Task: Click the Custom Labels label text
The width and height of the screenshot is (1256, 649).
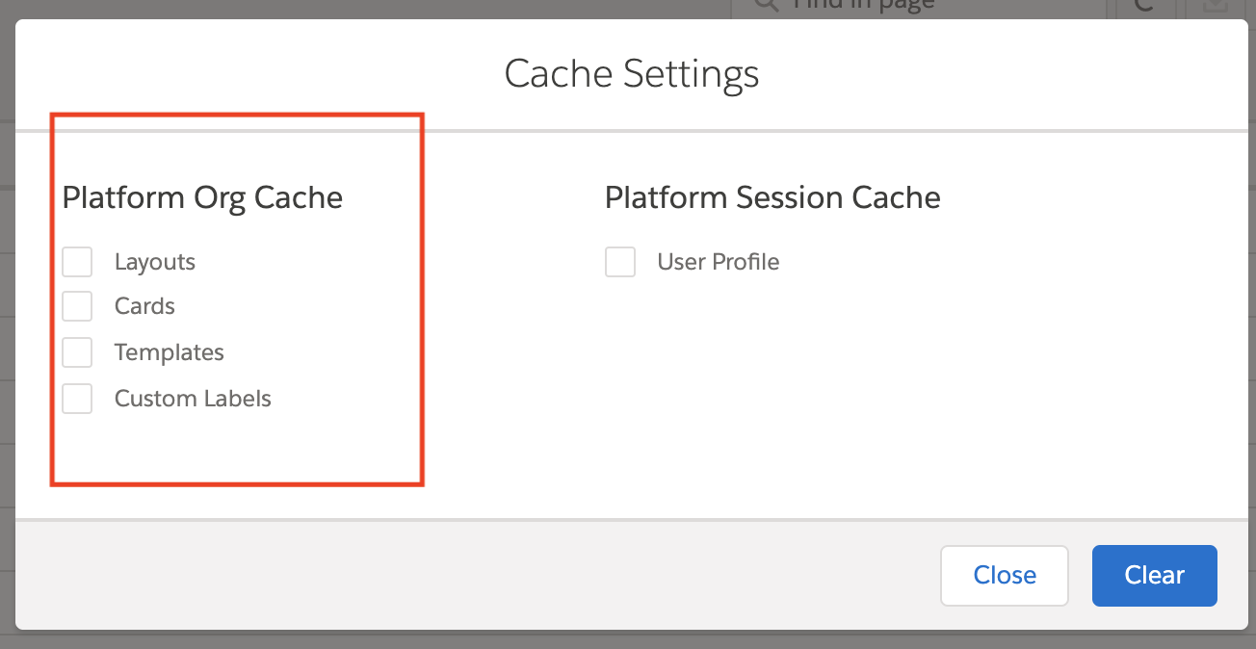Action: pyautogui.click(x=193, y=399)
